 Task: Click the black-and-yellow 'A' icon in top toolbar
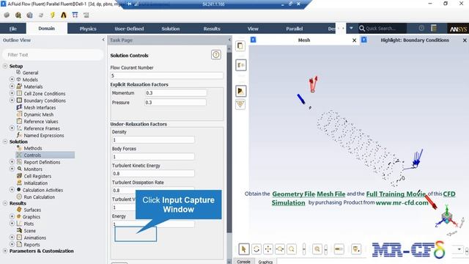(x=64, y=15)
